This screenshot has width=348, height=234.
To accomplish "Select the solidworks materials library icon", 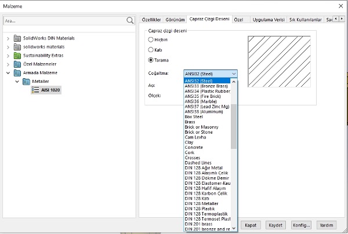I will click(17, 47).
